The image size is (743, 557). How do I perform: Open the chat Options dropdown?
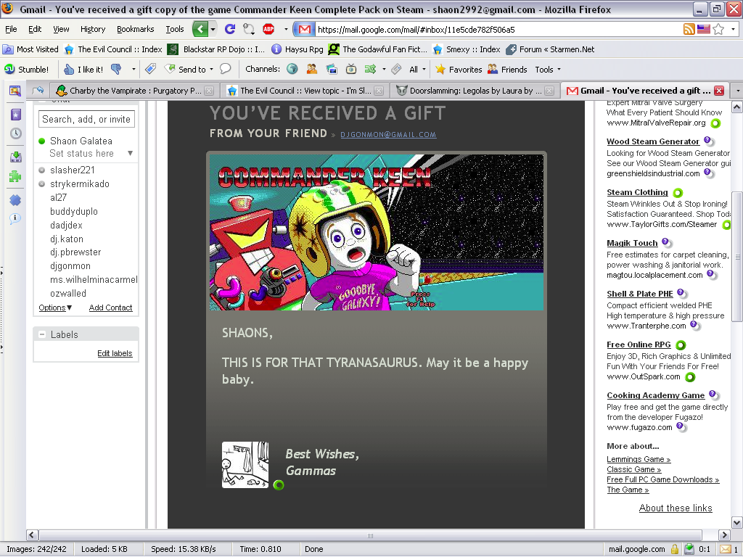coord(55,308)
